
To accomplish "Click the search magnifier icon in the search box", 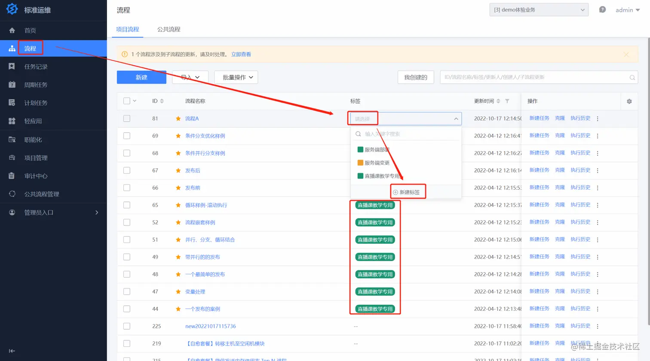I will pos(632,78).
